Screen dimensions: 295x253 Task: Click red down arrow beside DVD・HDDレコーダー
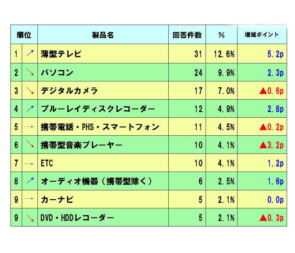click(x=30, y=218)
